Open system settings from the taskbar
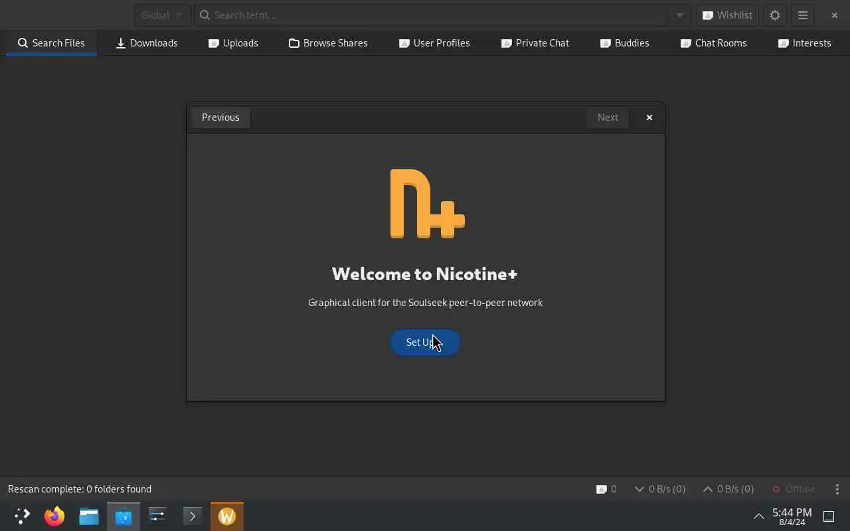850x531 pixels. (158, 516)
